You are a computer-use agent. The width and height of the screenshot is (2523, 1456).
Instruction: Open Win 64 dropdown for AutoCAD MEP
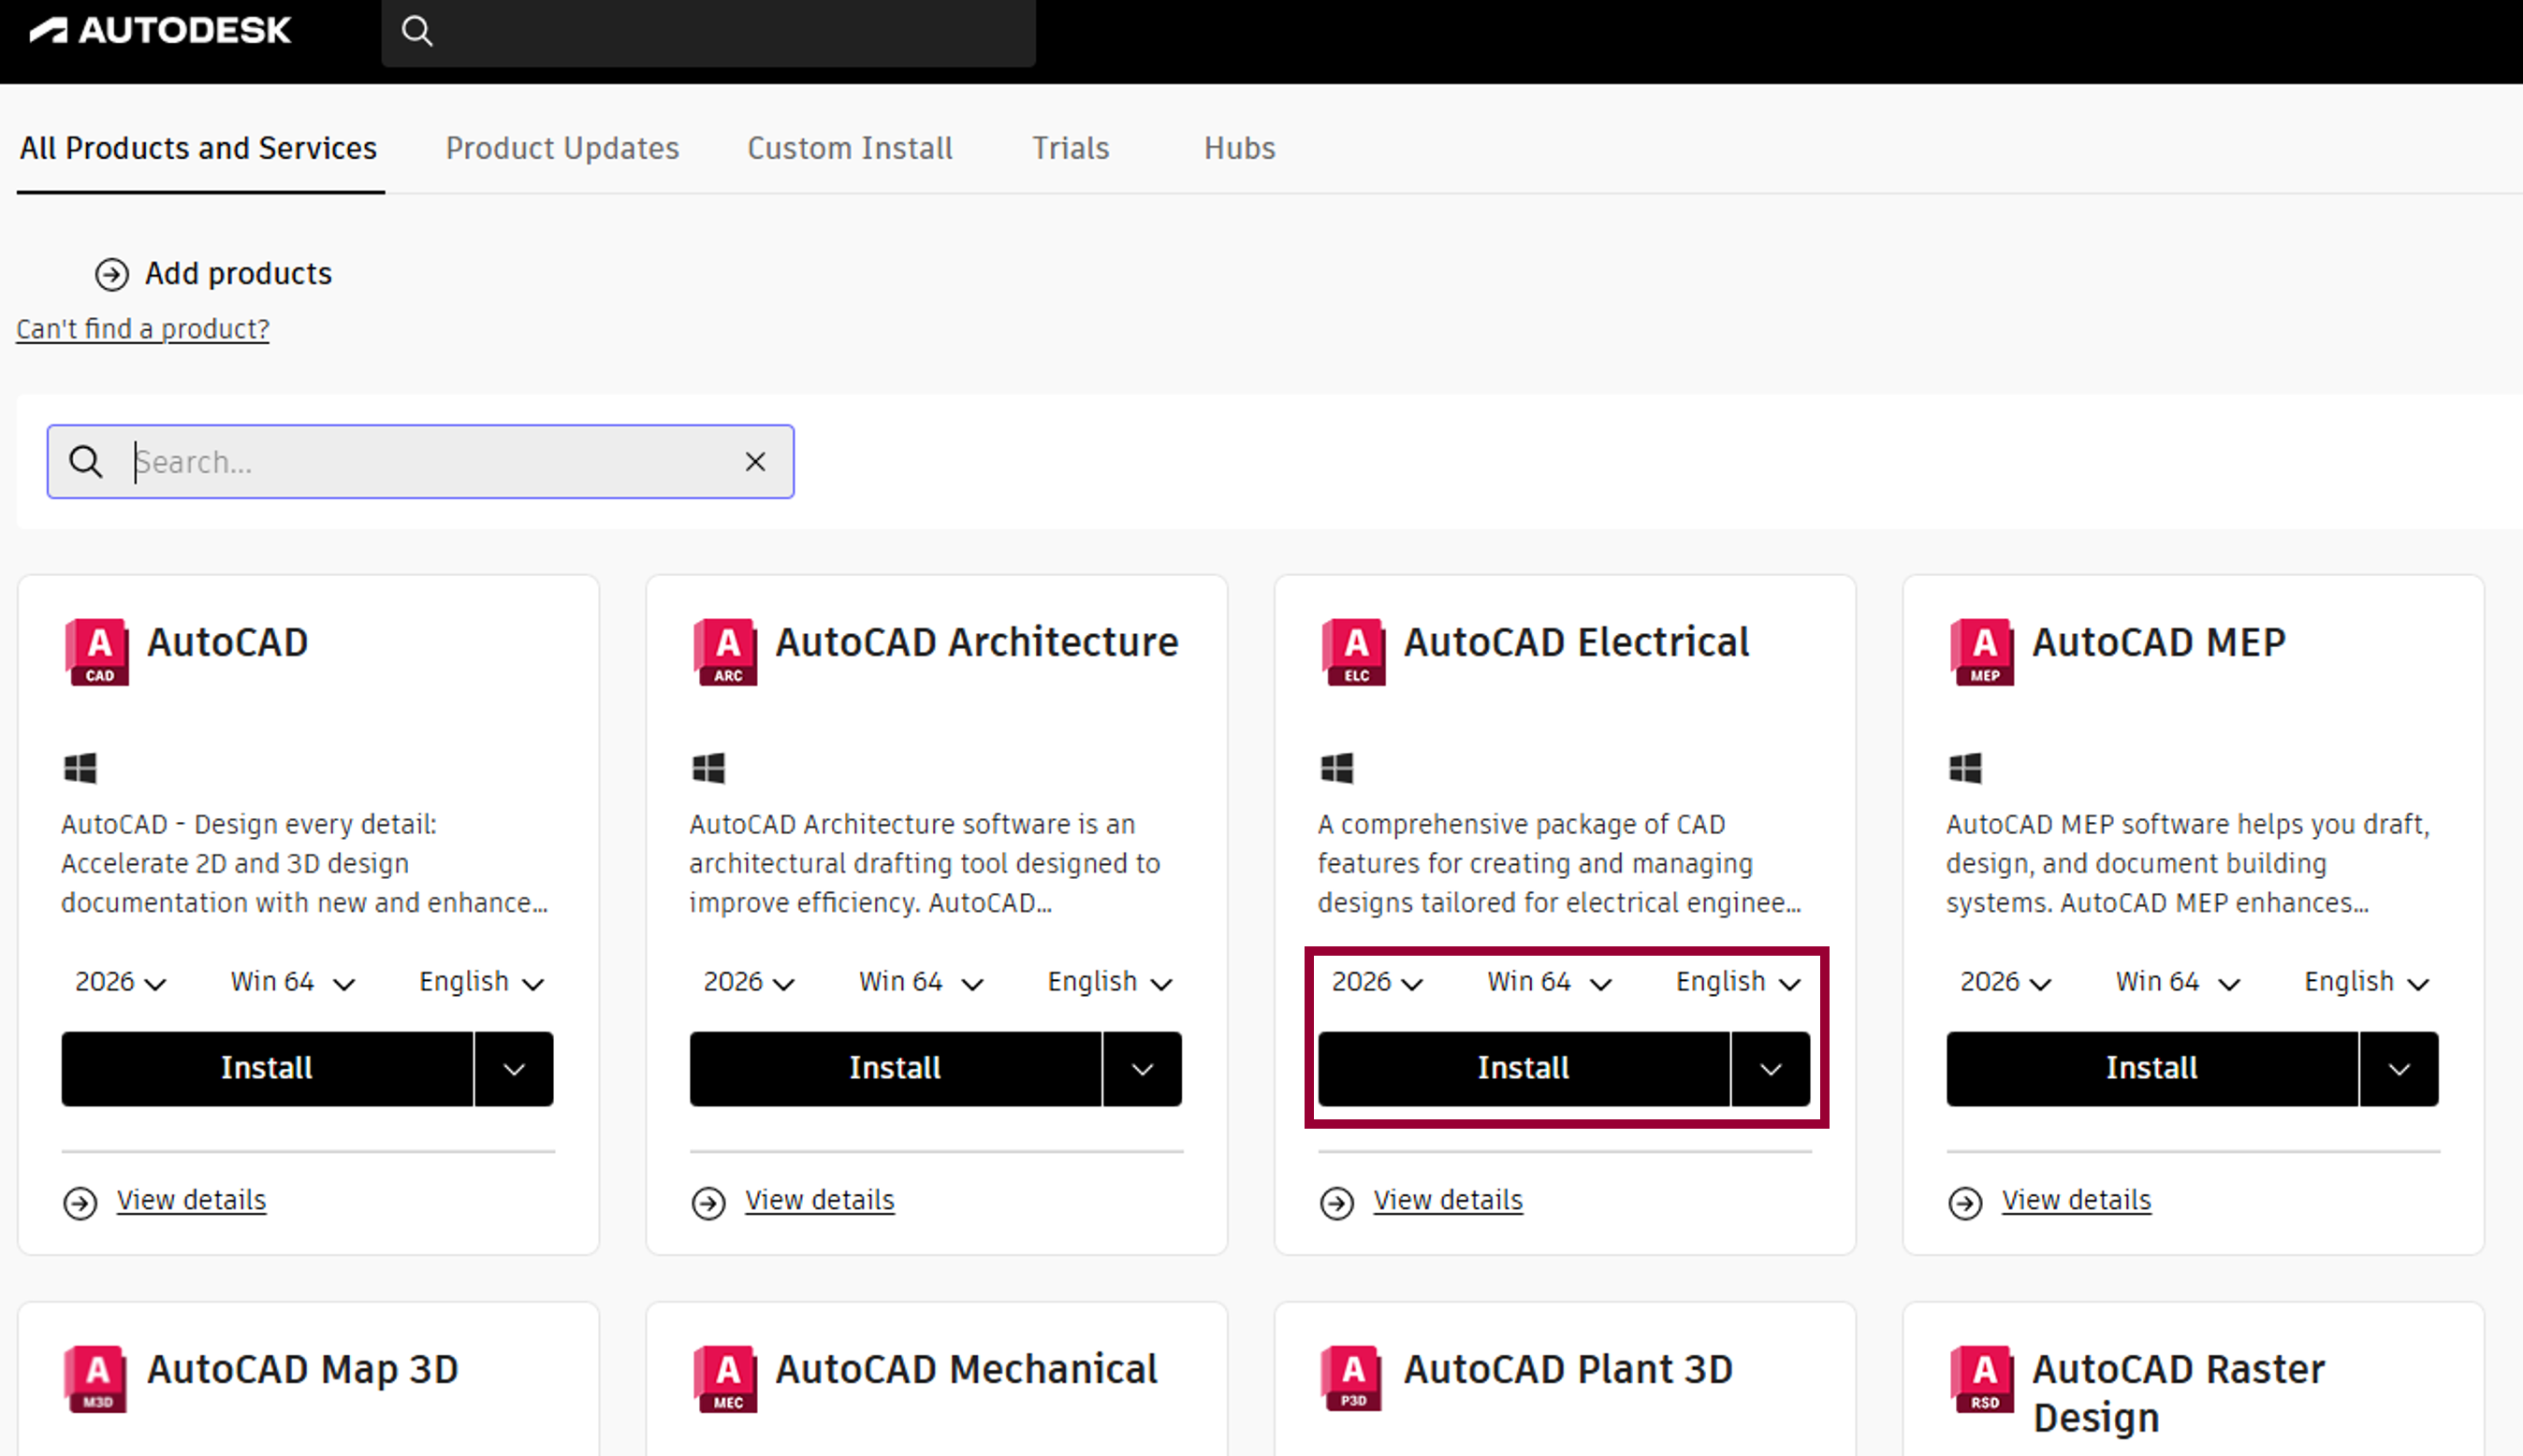click(x=2178, y=982)
